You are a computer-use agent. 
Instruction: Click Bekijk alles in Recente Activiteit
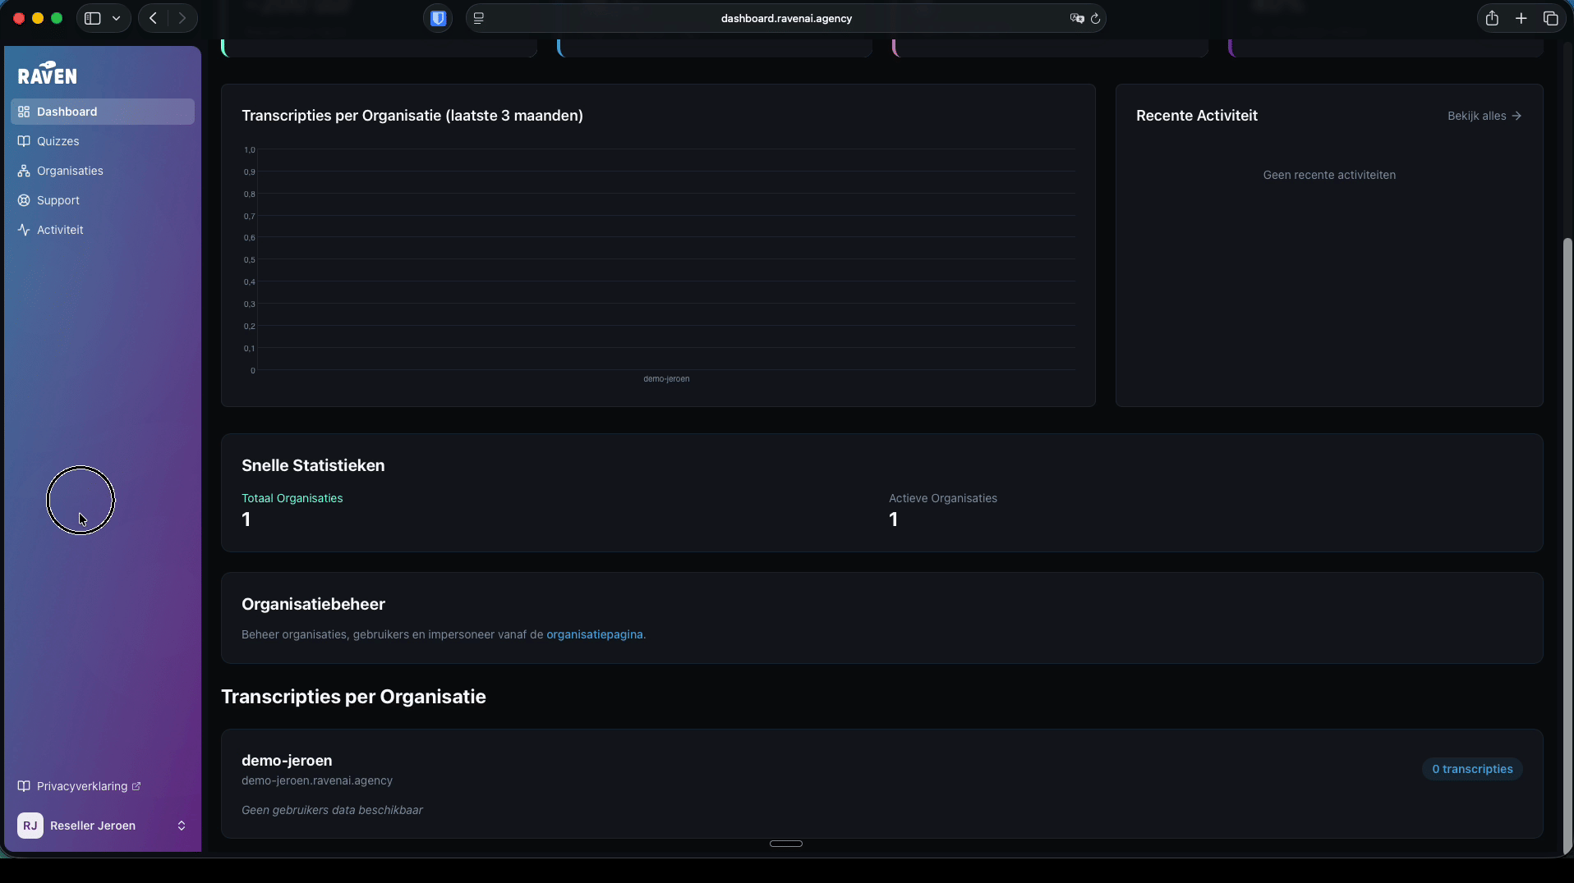[1484, 116]
